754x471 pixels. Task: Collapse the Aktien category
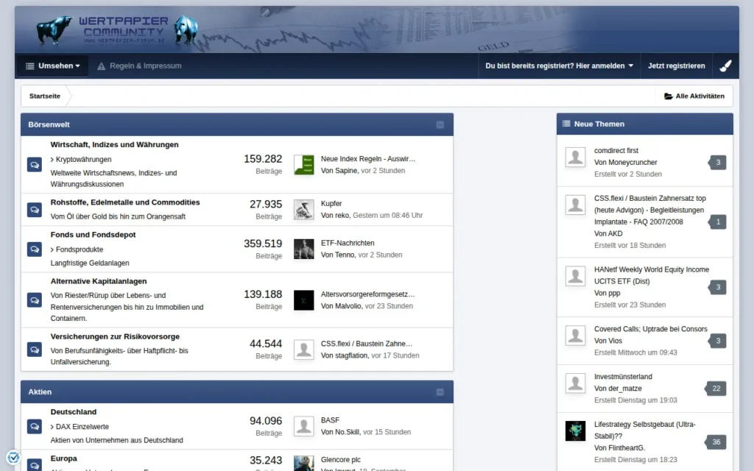tap(440, 392)
